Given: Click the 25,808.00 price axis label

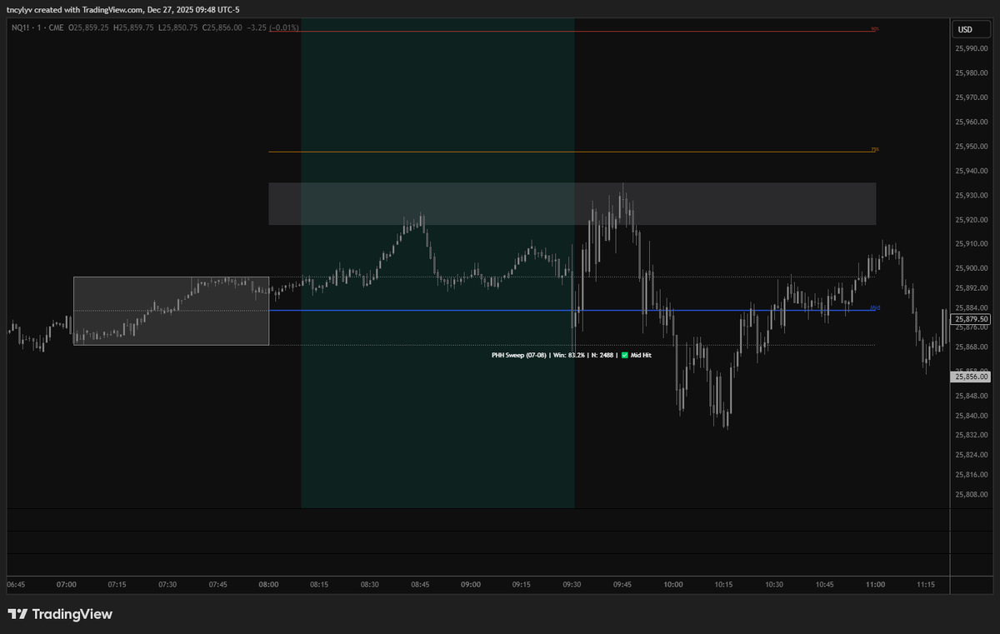Looking at the screenshot, I should [x=972, y=494].
